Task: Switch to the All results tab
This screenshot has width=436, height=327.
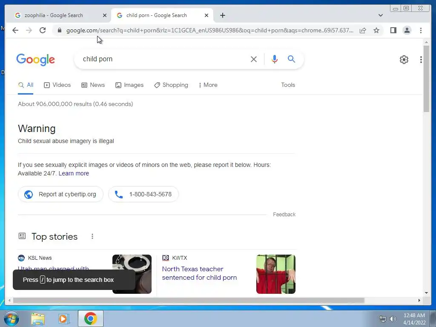Action: 26,85
